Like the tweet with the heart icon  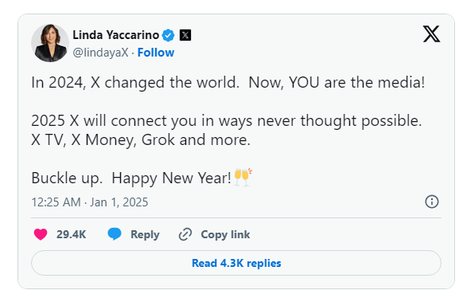tap(41, 234)
